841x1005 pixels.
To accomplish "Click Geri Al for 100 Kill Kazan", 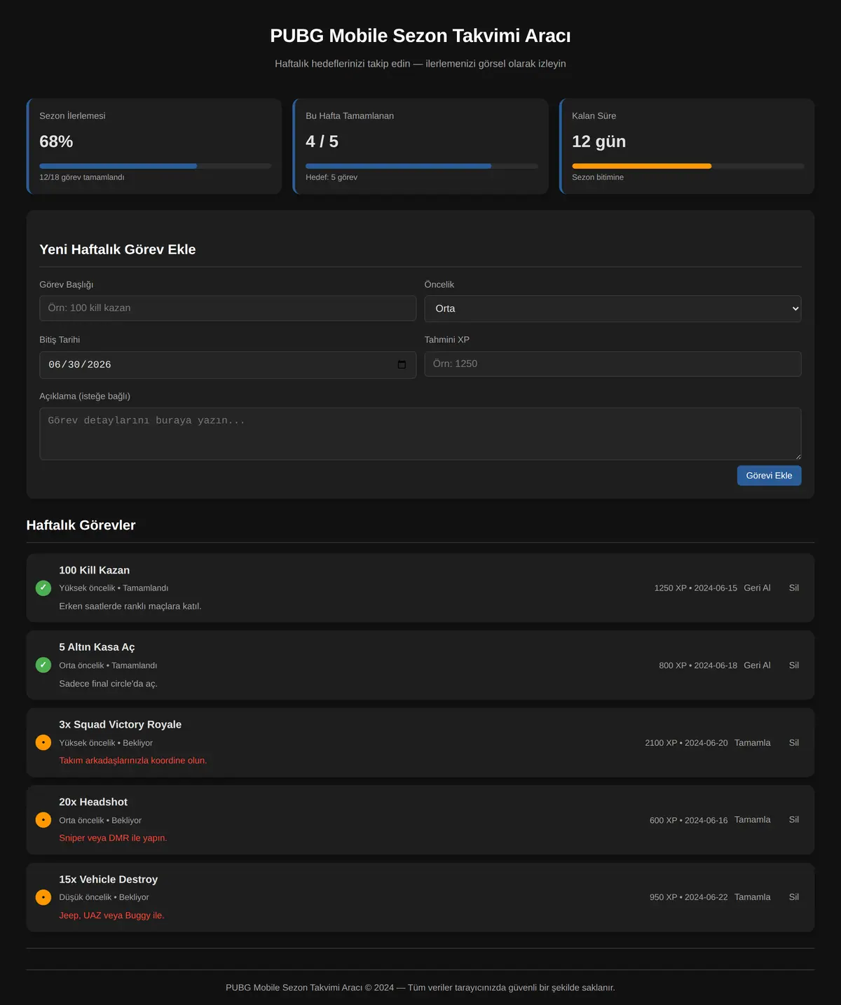I will click(757, 588).
